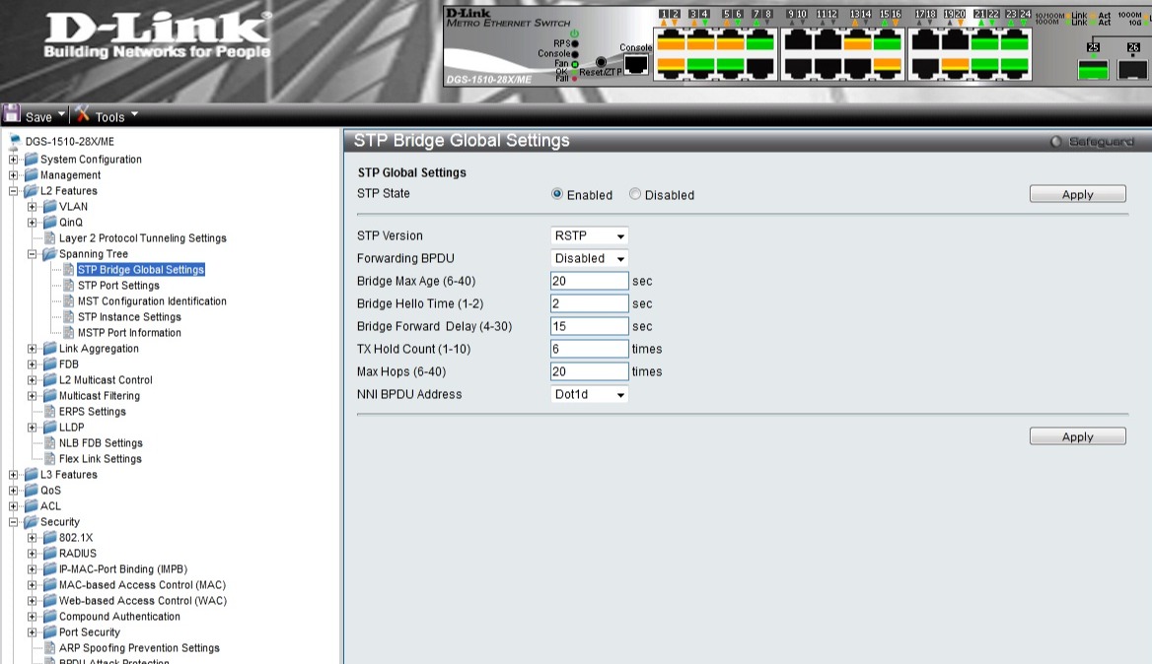Click SFP port 25 on switch panel
This screenshot has width=1152, height=664.
(1093, 69)
